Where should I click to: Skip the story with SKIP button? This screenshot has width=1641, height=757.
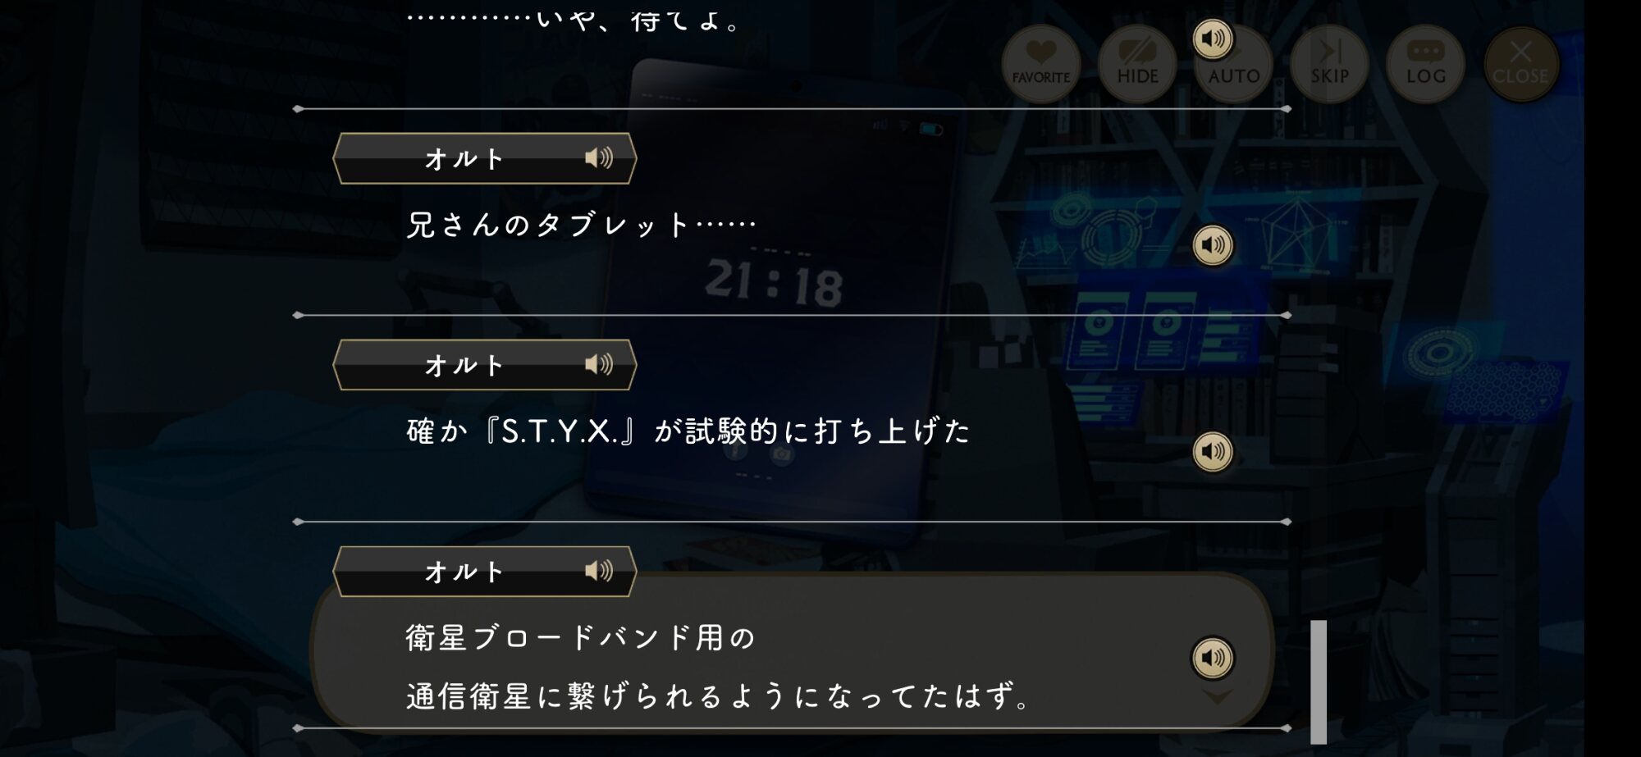point(1329,64)
